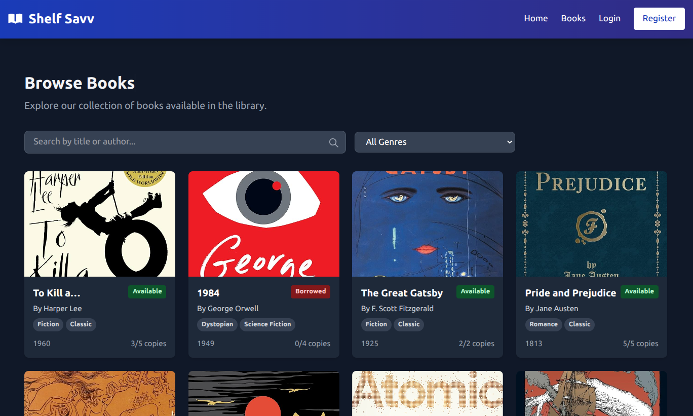Click the year 1960
The image size is (693, 416).
pyautogui.click(x=42, y=344)
